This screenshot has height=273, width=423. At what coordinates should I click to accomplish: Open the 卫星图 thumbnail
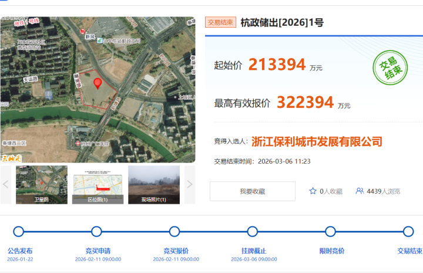click(42, 185)
